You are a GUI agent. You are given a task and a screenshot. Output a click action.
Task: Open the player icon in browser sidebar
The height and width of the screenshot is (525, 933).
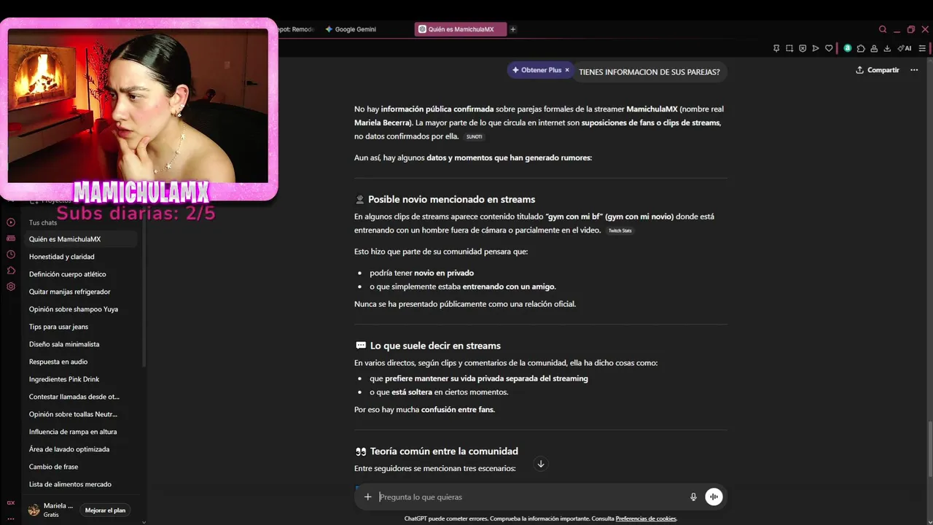11,222
